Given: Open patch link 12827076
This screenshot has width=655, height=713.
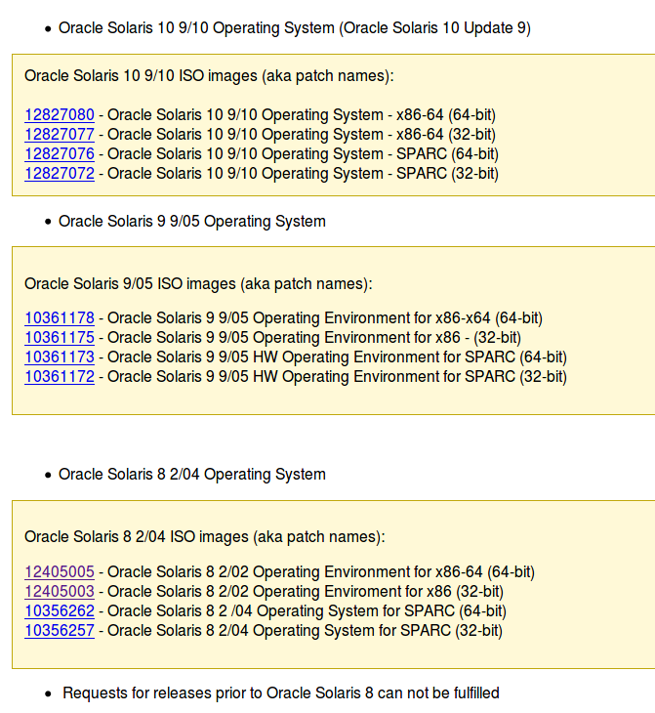Looking at the screenshot, I should 60,153.
